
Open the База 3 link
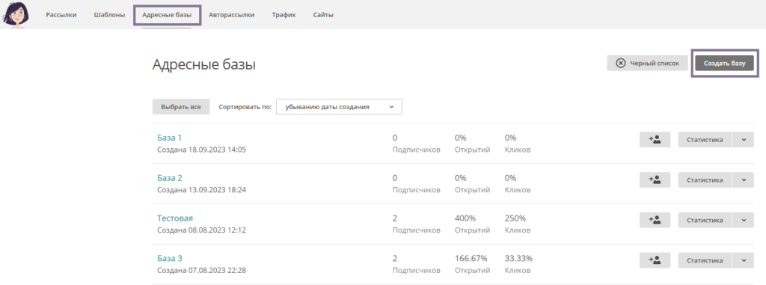(x=170, y=258)
